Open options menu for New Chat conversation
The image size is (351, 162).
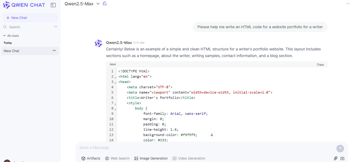coord(54,51)
